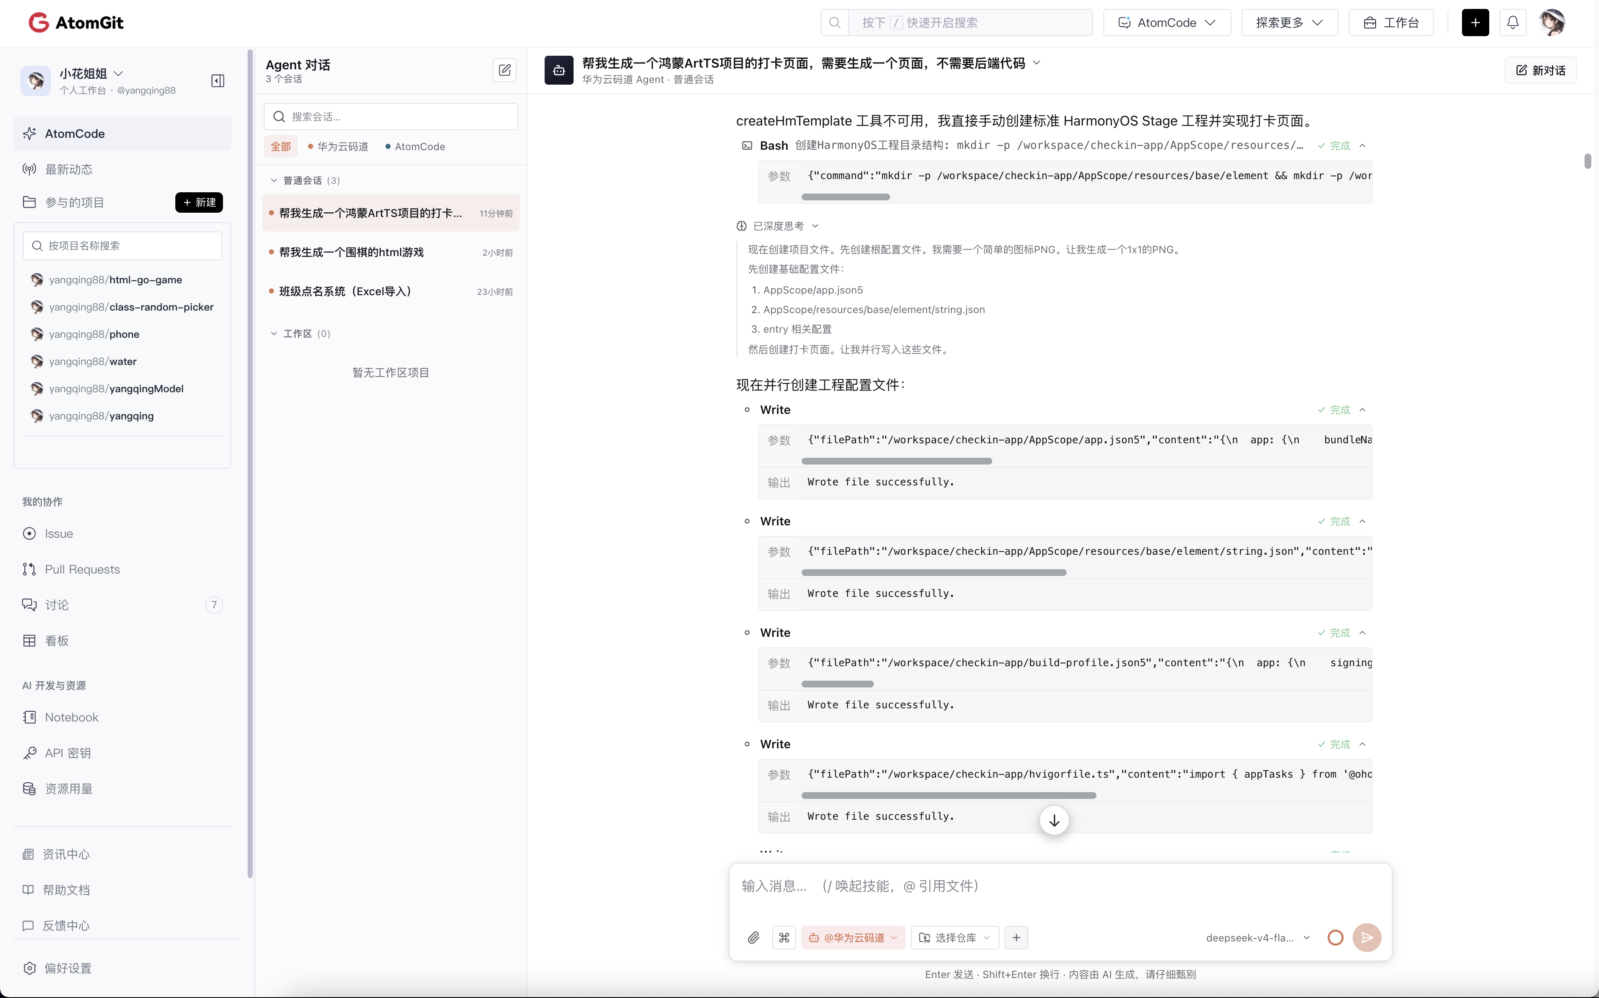
Task: Collapse the Write hvigorfile.ts tool call
Action: pos(1362,744)
